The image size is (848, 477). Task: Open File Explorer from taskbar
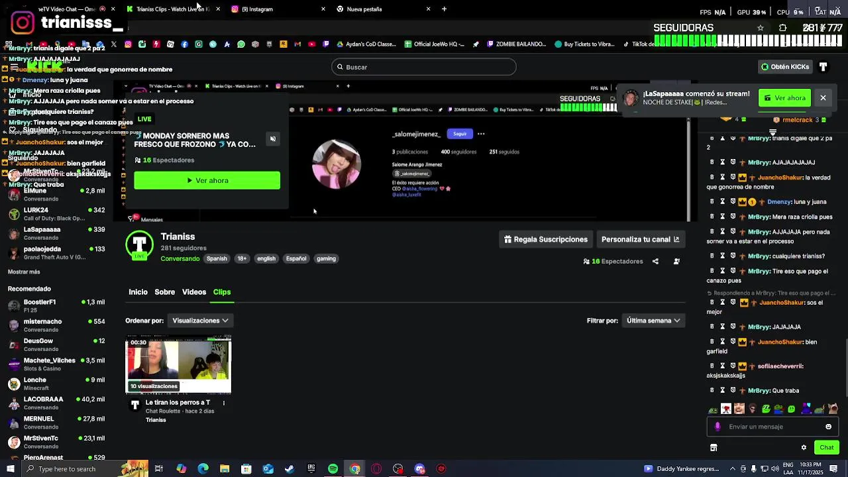point(225,469)
